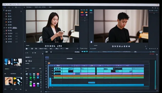Collapse the tree item below the highlighted entry
Screen dimensions: 162x93
coord(4,31)
